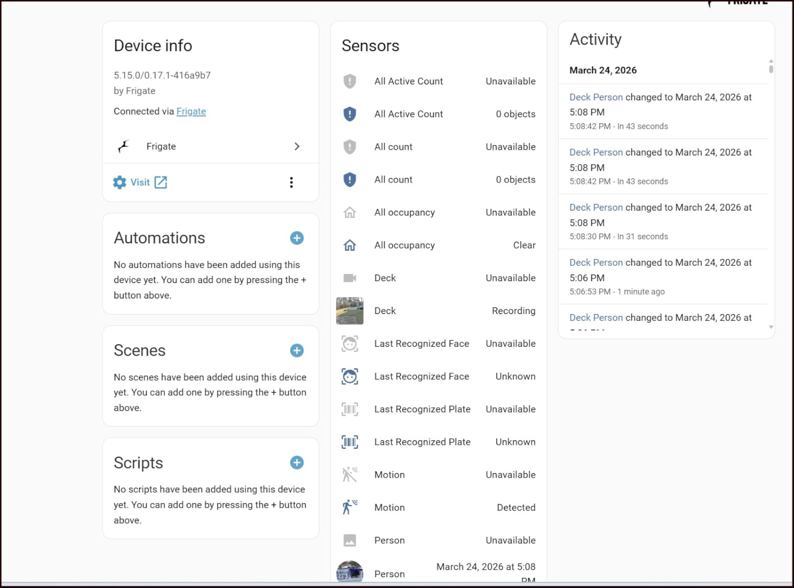Viewport: 794px width, 588px height.
Task: Click the enabled Last Recognized Face icon
Action: click(x=350, y=376)
